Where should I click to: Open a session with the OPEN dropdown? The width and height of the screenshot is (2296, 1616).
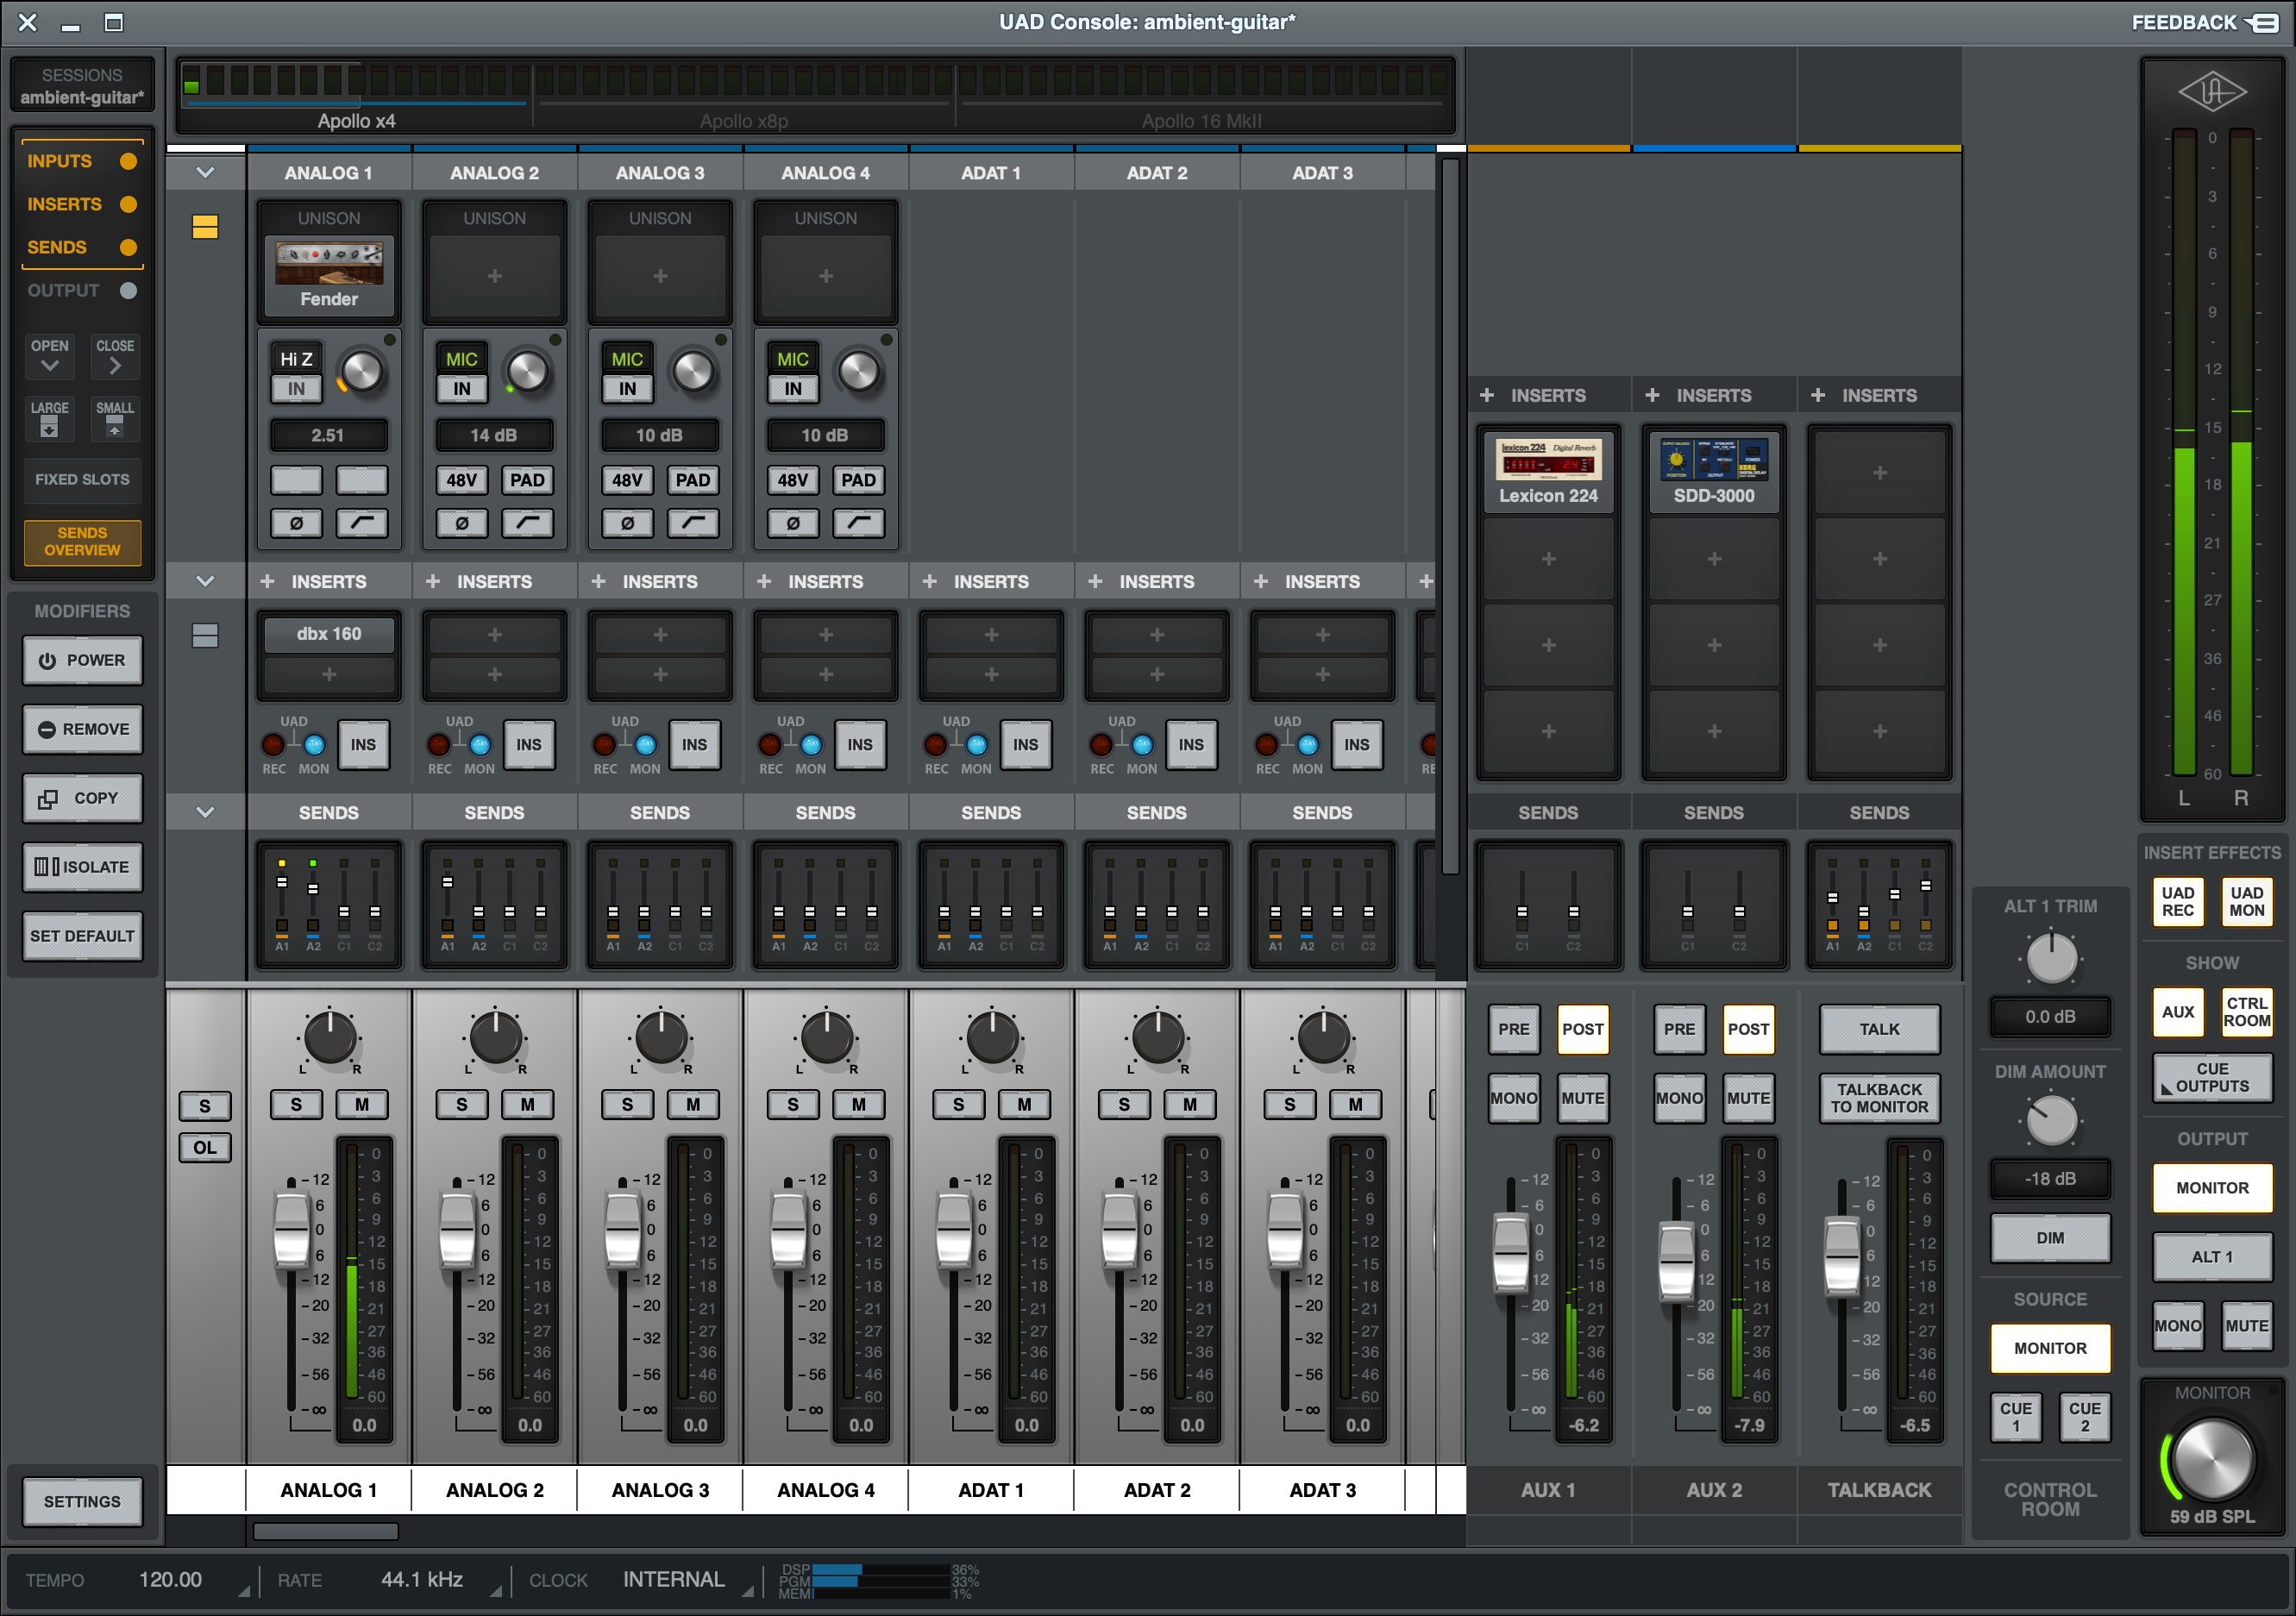(x=50, y=357)
